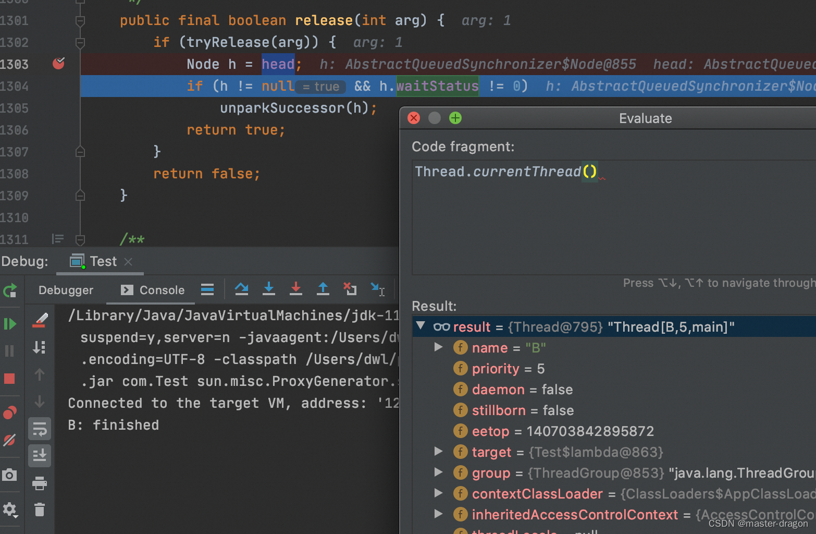Toggle scroll to end autoscroll button

(x=40, y=456)
